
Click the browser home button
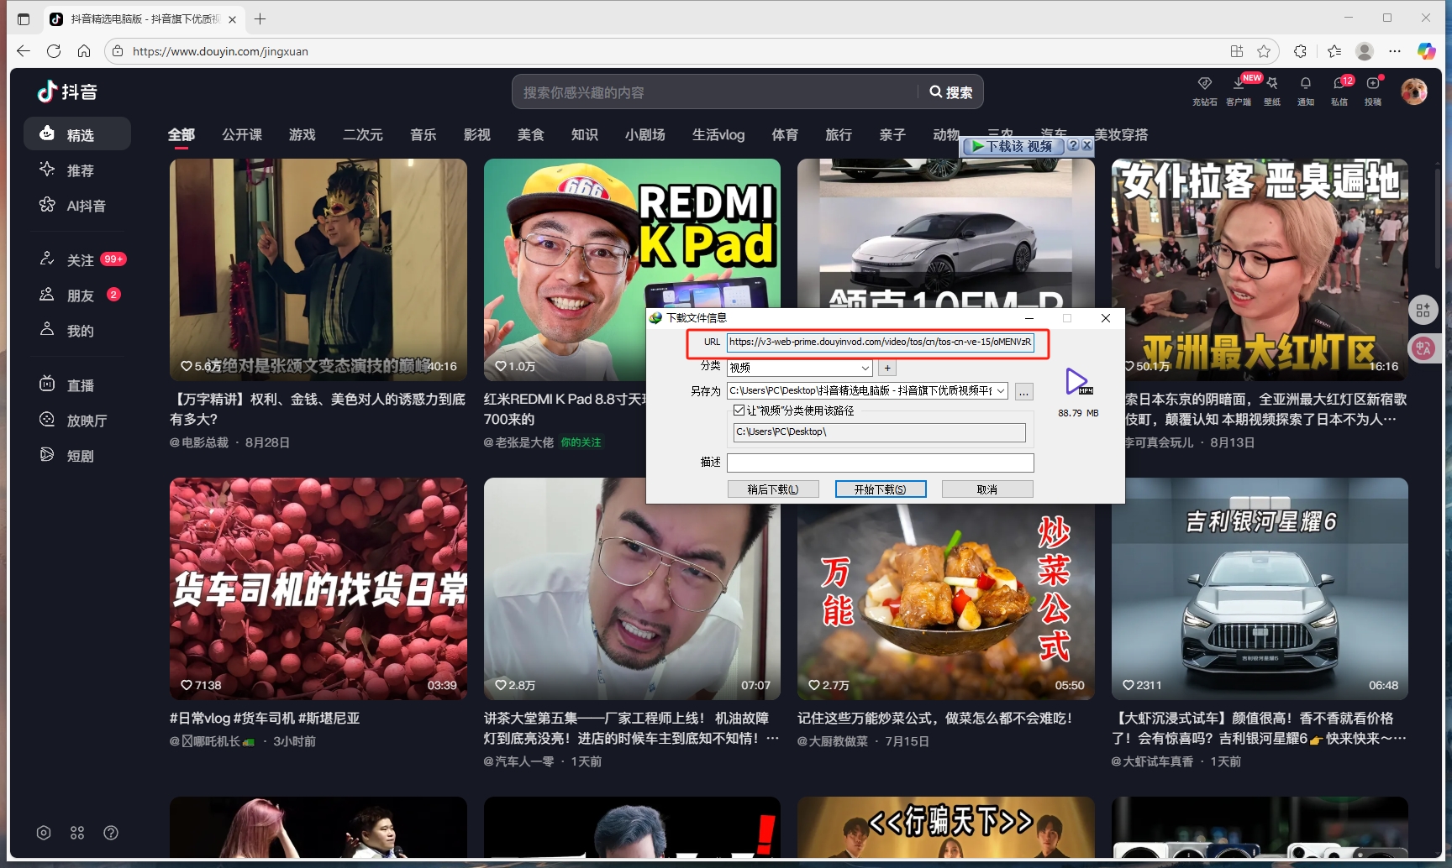click(84, 51)
